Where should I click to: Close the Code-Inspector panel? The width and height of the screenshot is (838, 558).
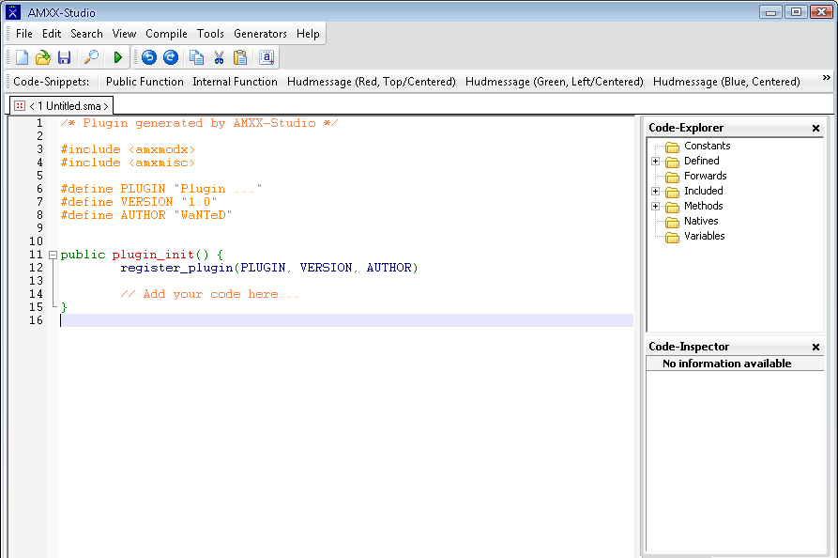815,348
